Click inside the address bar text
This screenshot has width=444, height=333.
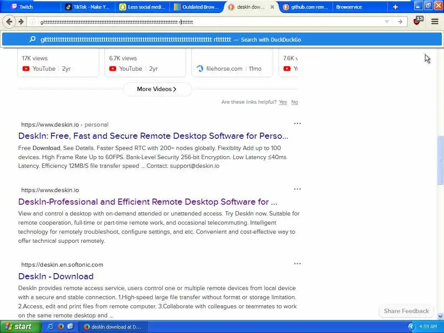pyautogui.click(x=116, y=22)
